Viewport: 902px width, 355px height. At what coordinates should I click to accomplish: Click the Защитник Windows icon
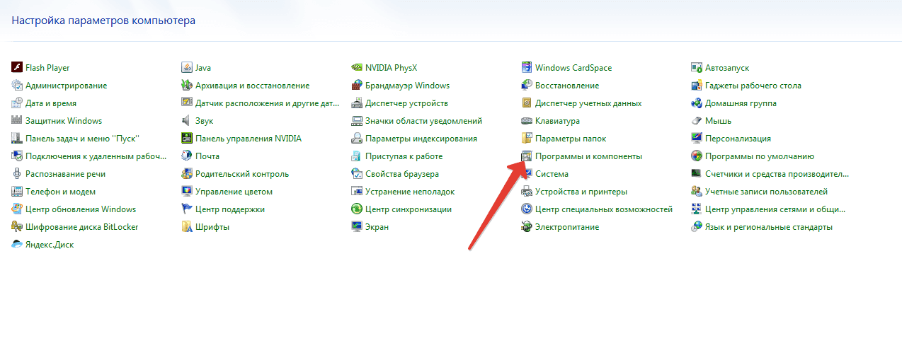[17, 121]
